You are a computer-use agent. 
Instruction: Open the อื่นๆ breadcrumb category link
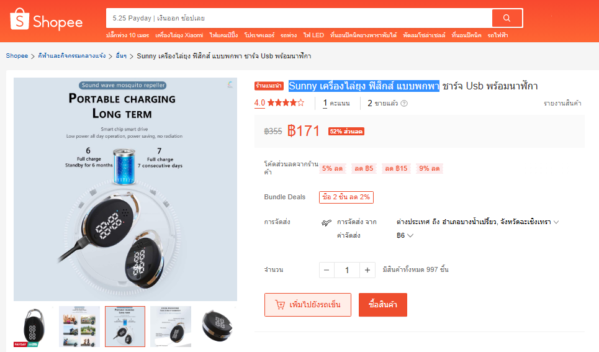121,56
